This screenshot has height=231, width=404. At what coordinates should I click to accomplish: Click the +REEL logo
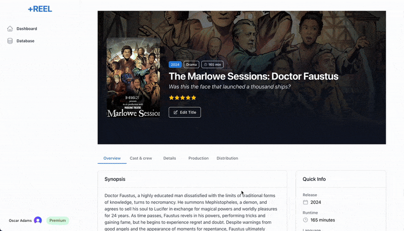point(40,9)
